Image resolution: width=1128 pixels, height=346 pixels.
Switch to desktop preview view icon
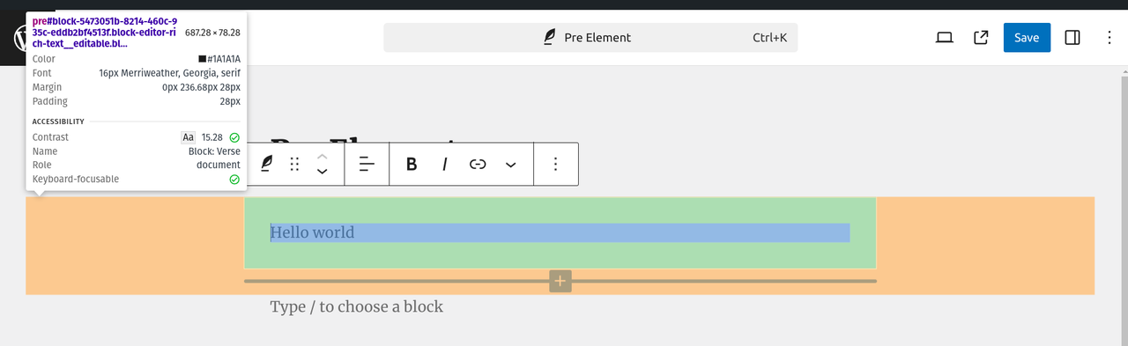click(945, 38)
